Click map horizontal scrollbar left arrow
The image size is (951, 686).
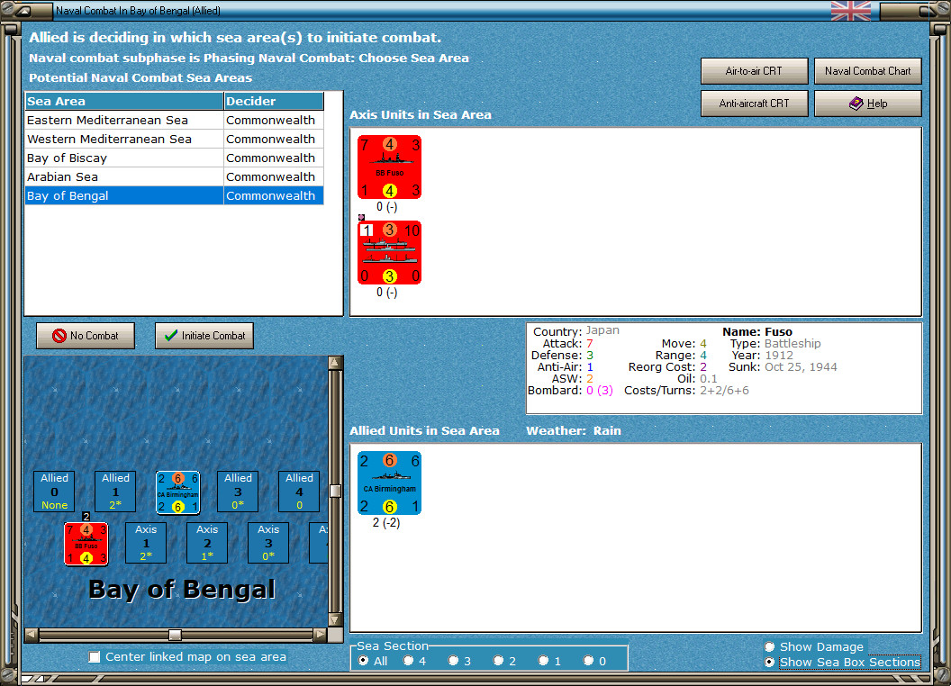(32, 635)
